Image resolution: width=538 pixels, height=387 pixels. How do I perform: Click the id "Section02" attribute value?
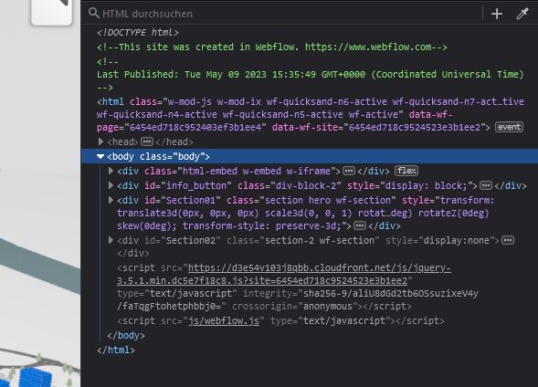tap(191, 240)
